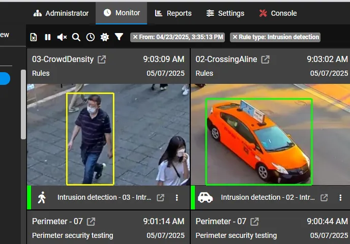Open the time history clock icon
Viewport: 350px width, 244px height.
click(91, 37)
